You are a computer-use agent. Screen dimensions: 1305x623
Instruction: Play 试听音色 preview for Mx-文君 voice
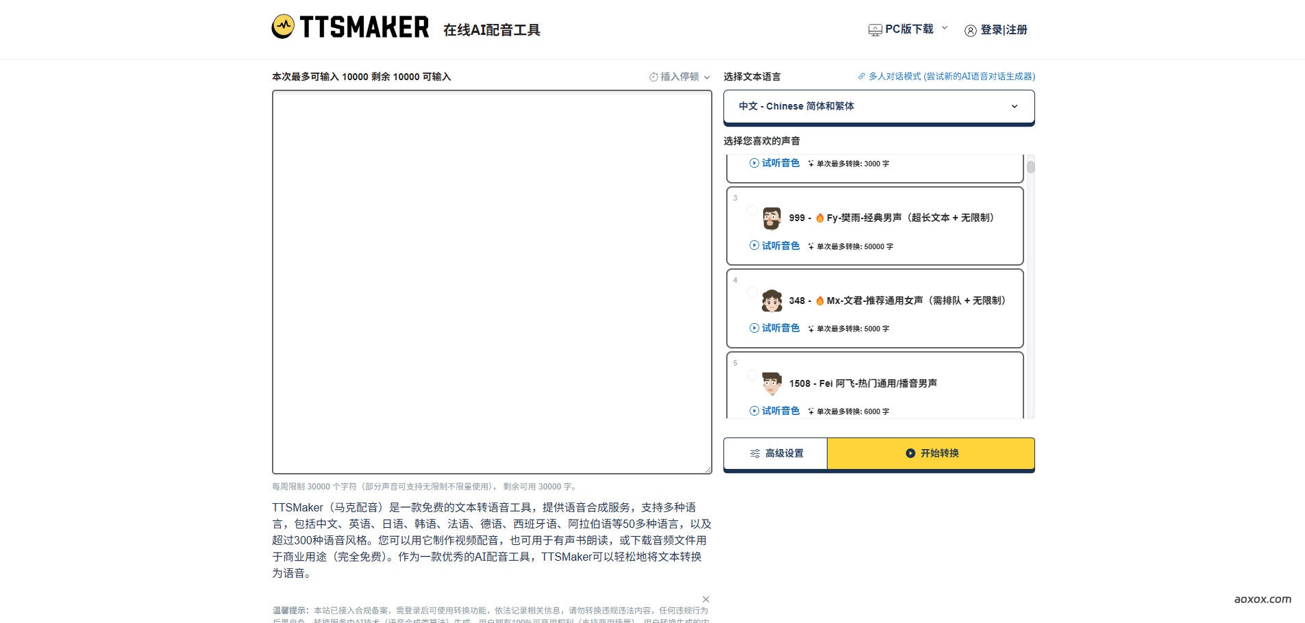coord(774,328)
